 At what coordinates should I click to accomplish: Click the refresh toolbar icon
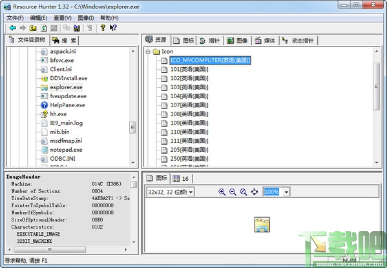click(44, 28)
